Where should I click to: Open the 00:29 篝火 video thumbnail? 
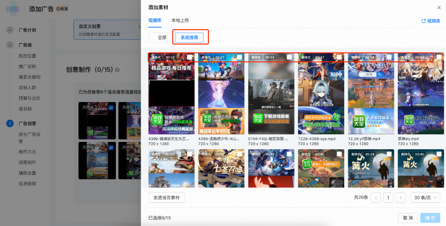click(371, 168)
